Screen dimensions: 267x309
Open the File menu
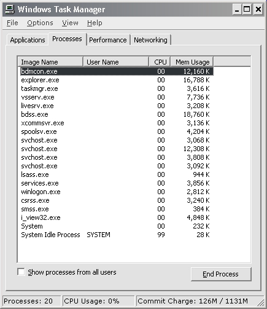[x=12, y=23]
